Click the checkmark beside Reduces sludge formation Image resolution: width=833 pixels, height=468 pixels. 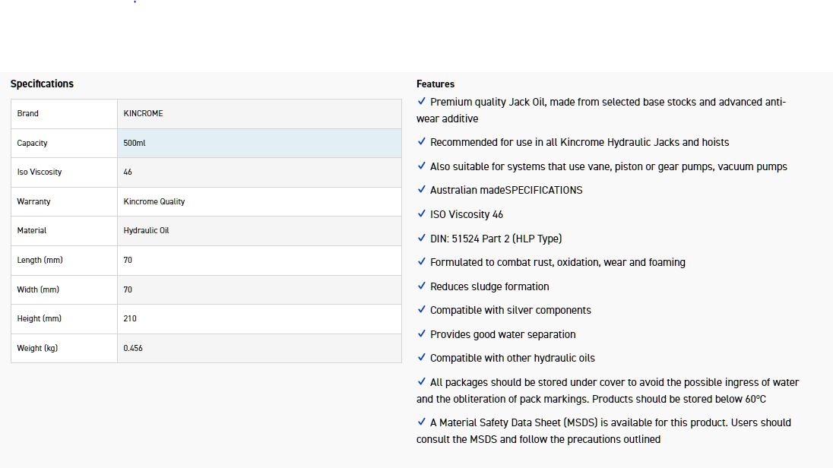(x=422, y=286)
